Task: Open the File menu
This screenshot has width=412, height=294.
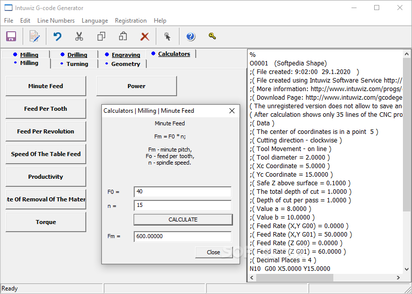Action: [x=9, y=21]
